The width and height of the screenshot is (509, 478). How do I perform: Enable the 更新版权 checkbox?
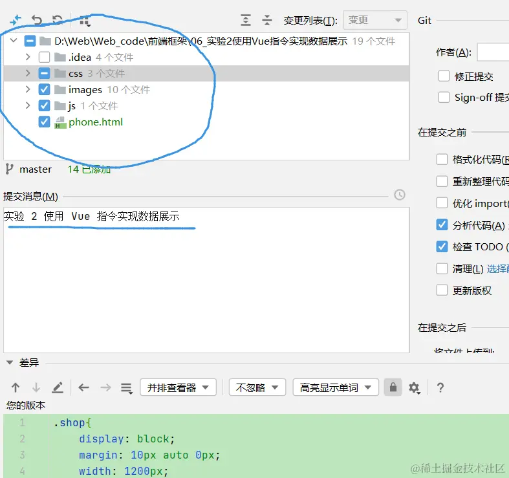click(x=442, y=290)
